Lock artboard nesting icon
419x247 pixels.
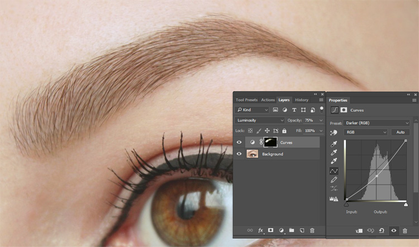[x=276, y=131]
